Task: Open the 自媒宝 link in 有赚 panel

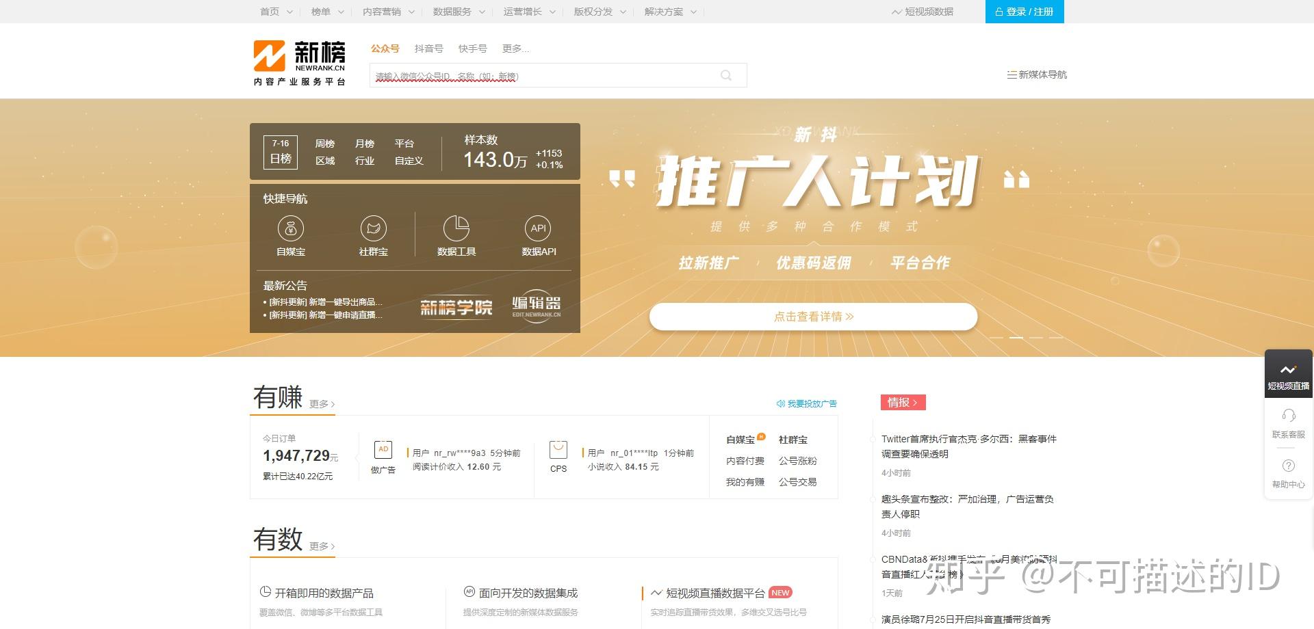Action: tap(740, 440)
